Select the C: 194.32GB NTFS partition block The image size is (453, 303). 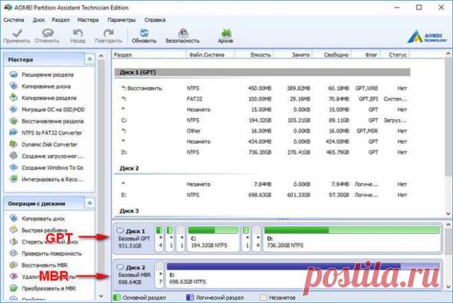(213, 239)
